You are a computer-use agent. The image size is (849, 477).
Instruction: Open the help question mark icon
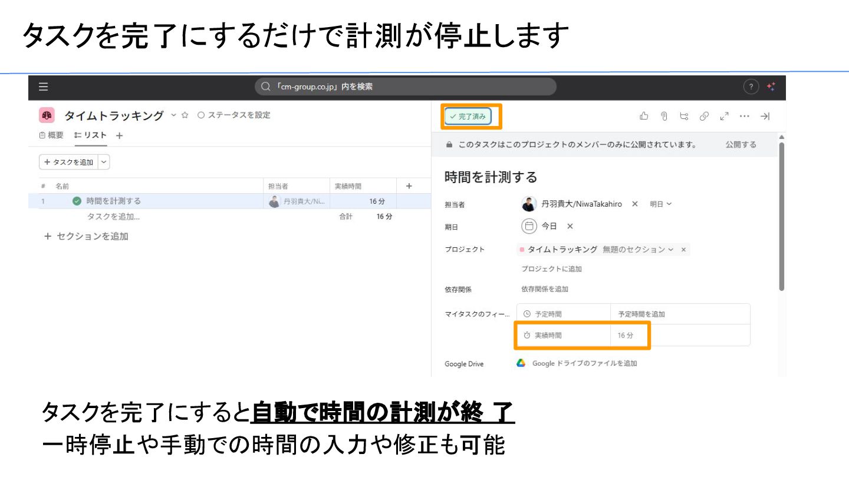751,87
